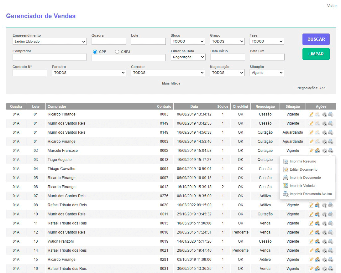Focus the Comprador input field
Screen dimensions: 341x273
pos(50,57)
